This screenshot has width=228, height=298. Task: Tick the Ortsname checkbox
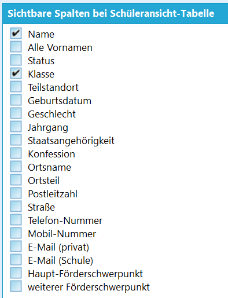16,167
